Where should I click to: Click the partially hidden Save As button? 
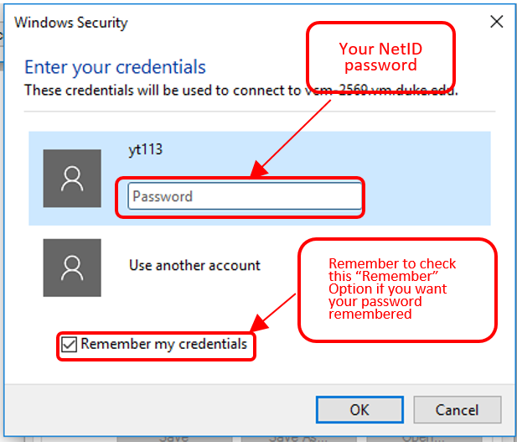[298, 439]
